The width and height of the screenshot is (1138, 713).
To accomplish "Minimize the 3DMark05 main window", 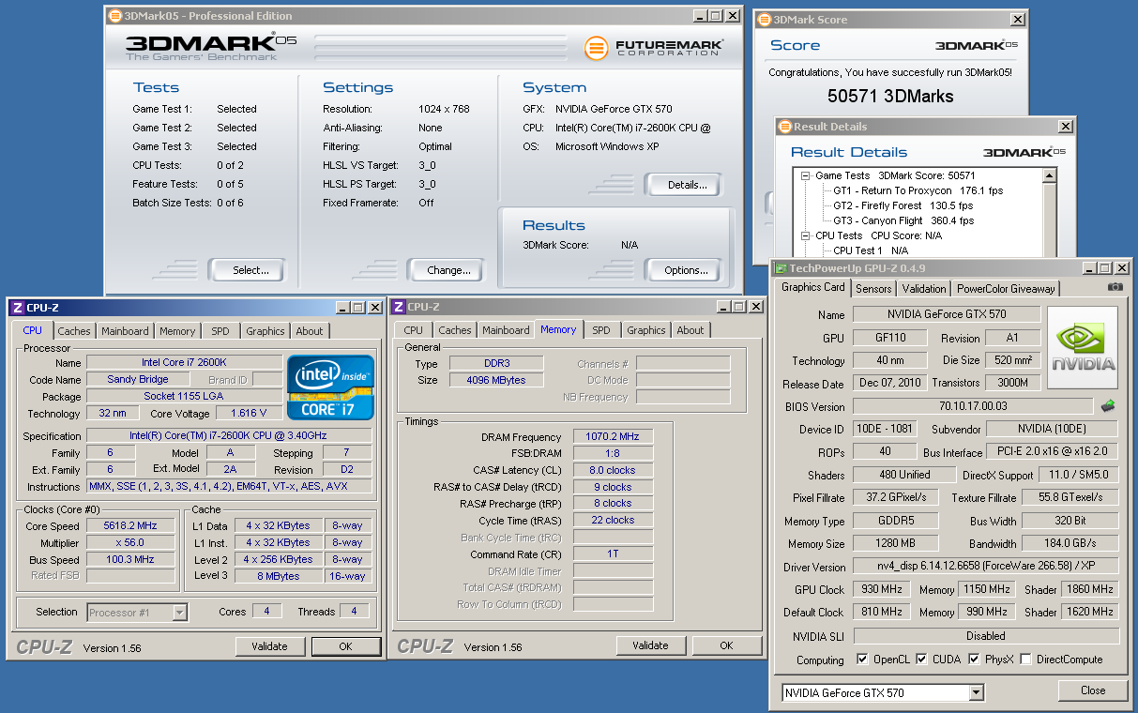I will pos(699,16).
